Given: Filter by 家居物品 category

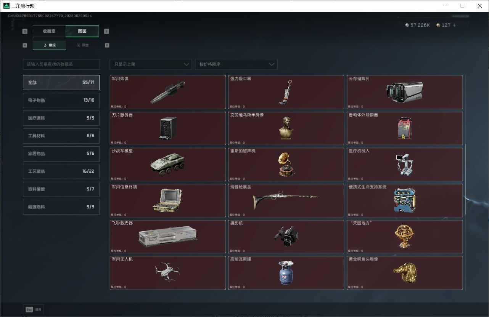Looking at the screenshot, I should (x=61, y=154).
